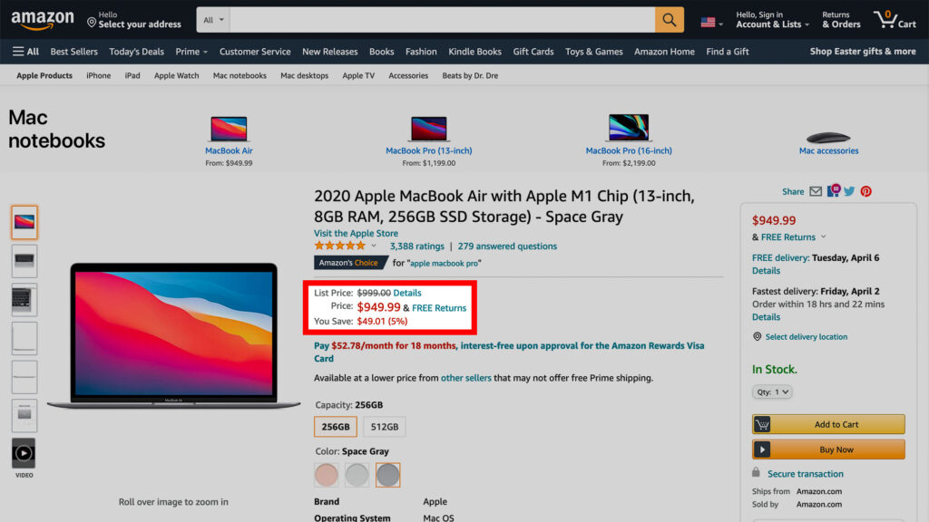Pin the product to Pinterest
Screen dimensions: 929x522
tap(867, 191)
